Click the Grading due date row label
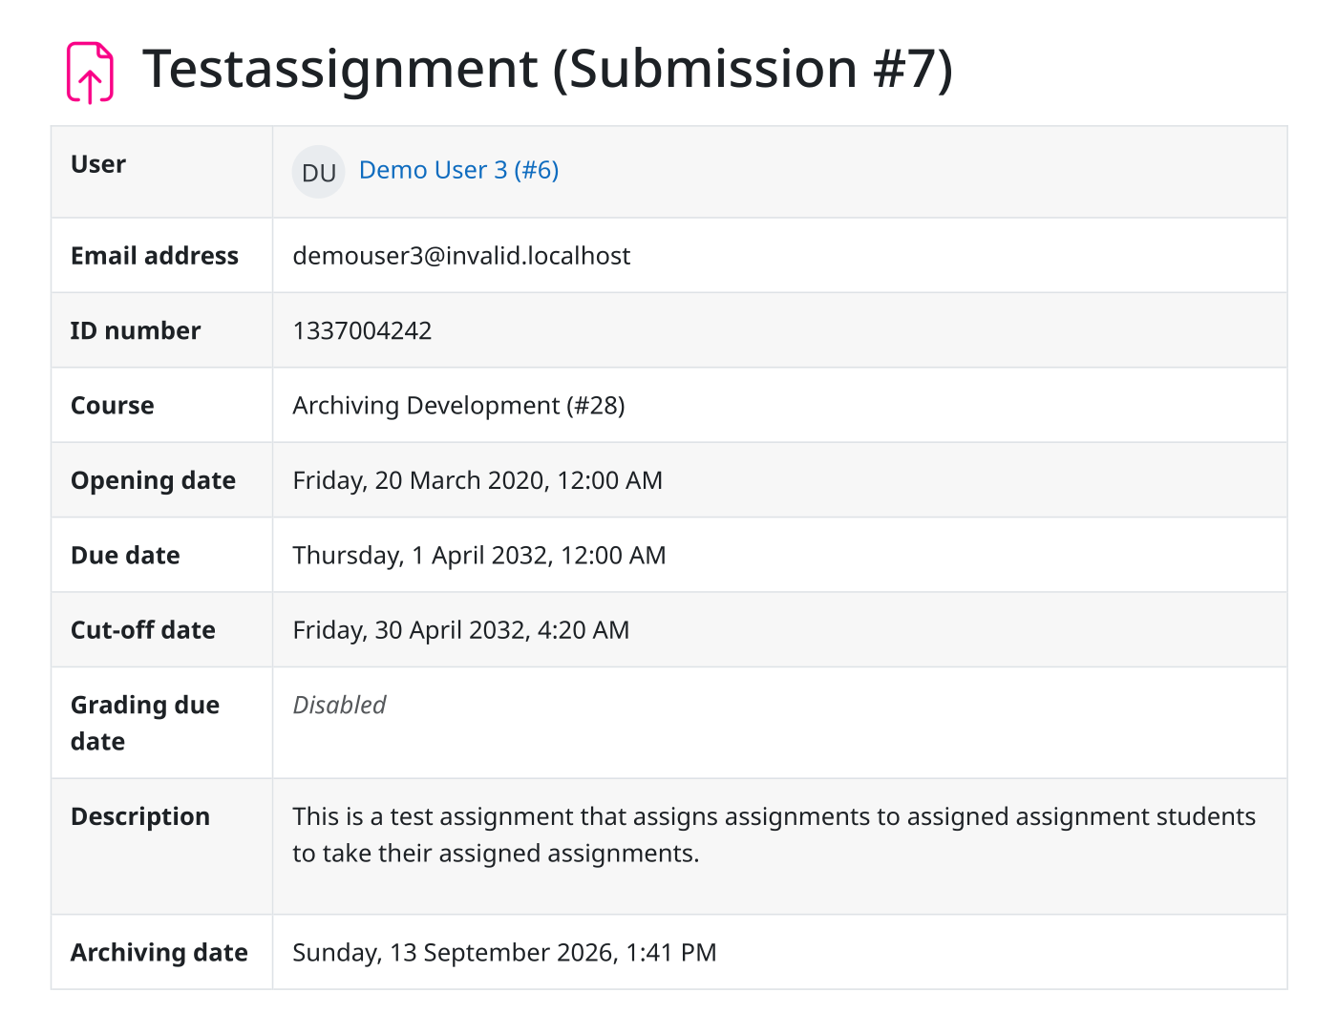 [145, 723]
